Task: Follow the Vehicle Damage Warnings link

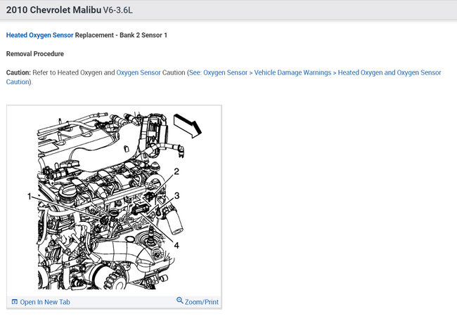Action: coord(292,72)
